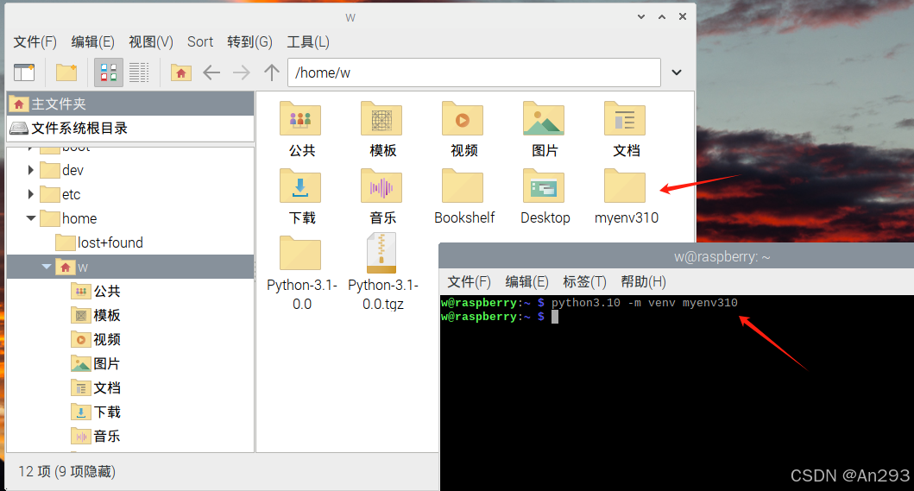This screenshot has width=914, height=491.
Task: Select dev folder in the tree
Action: pos(62,170)
